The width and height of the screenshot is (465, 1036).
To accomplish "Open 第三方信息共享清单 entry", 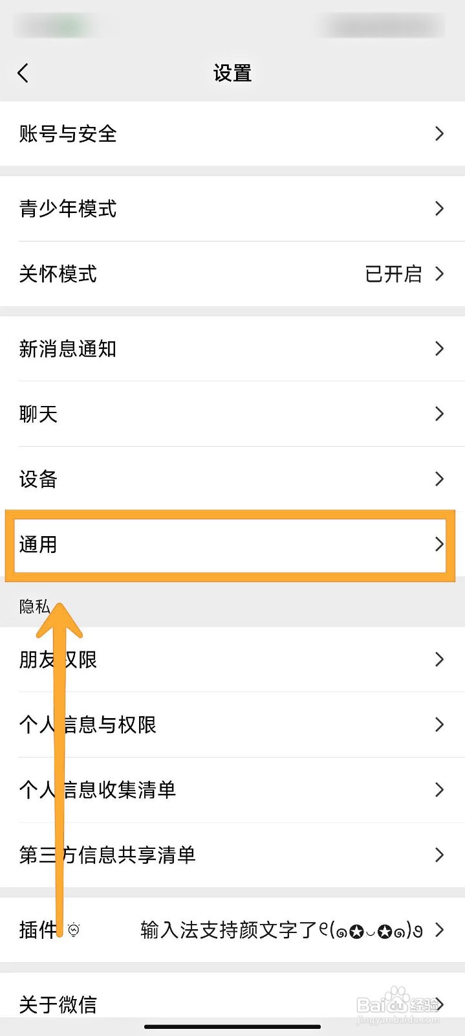I will click(x=107, y=855).
